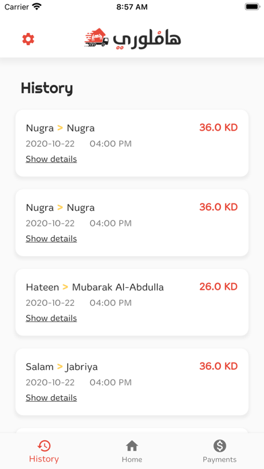264x469 pixels.
Task: Tap the Wi-Fi status icon
Action: tap(37, 7)
